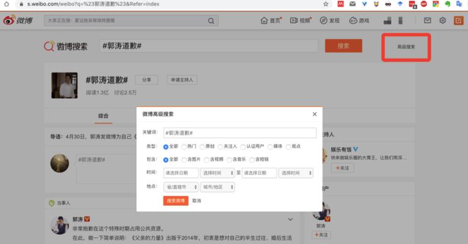Select the 热门 type radio

pyautogui.click(x=184, y=146)
